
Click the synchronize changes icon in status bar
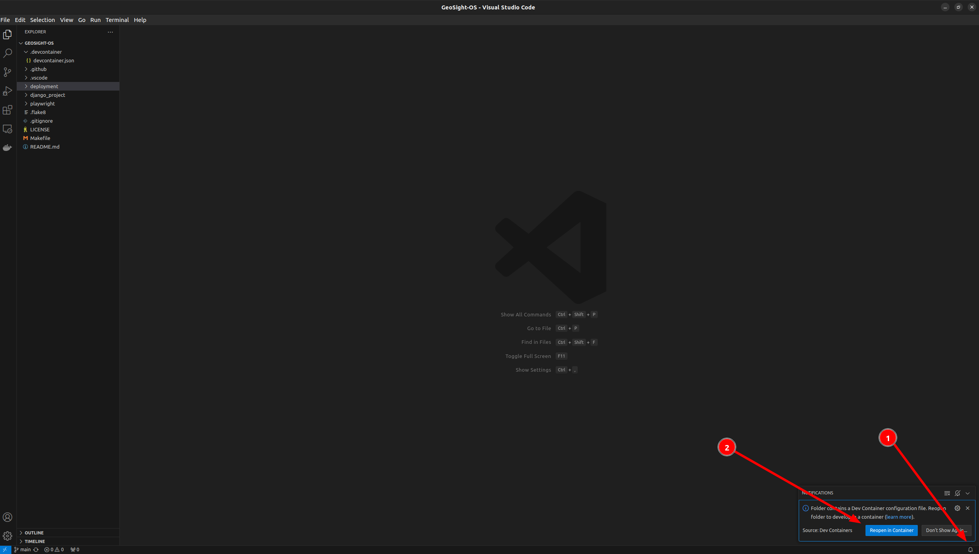click(x=36, y=550)
